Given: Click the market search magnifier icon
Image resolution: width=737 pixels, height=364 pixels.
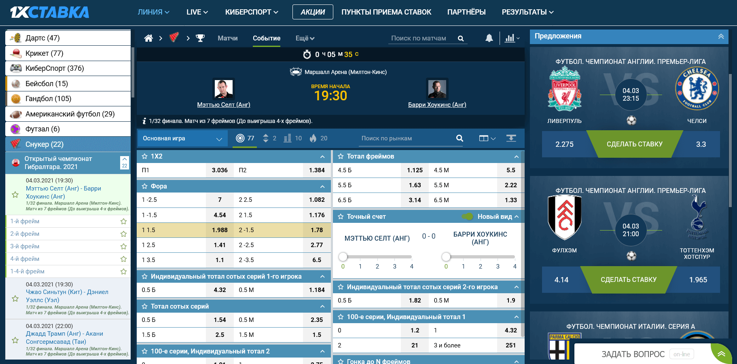Looking at the screenshot, I should tap(460, 138).
